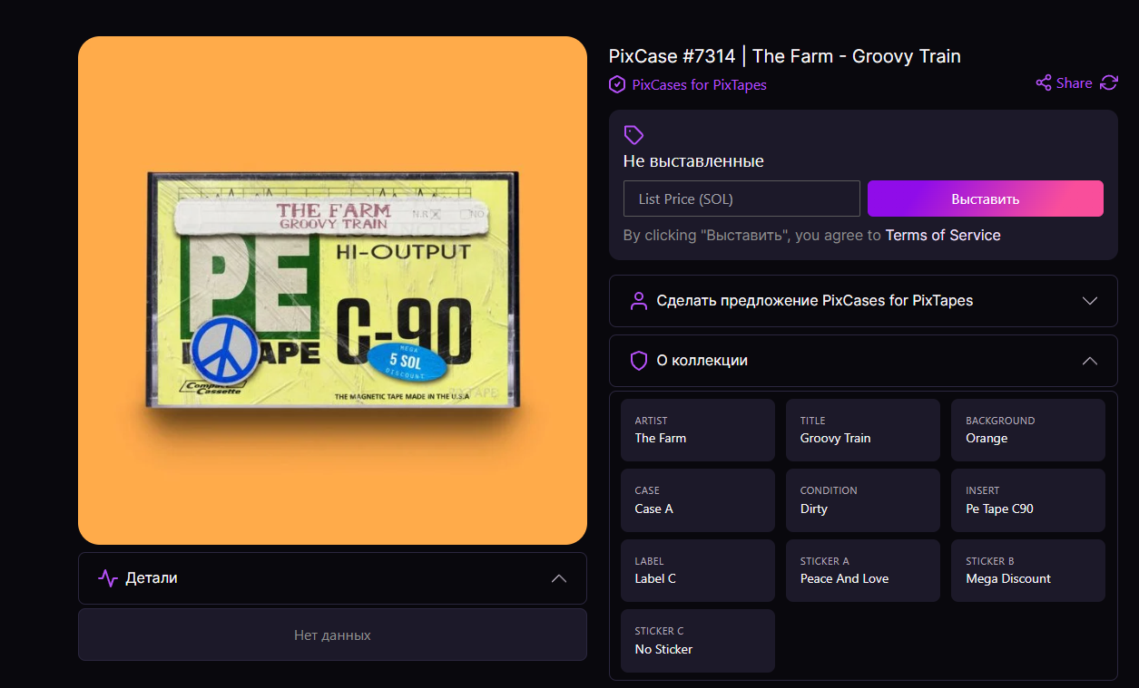Click the Сделать предложение PixCases for PixTapes header
Viewport: 1139px width, 688px height.
click(x=863, y=301)
